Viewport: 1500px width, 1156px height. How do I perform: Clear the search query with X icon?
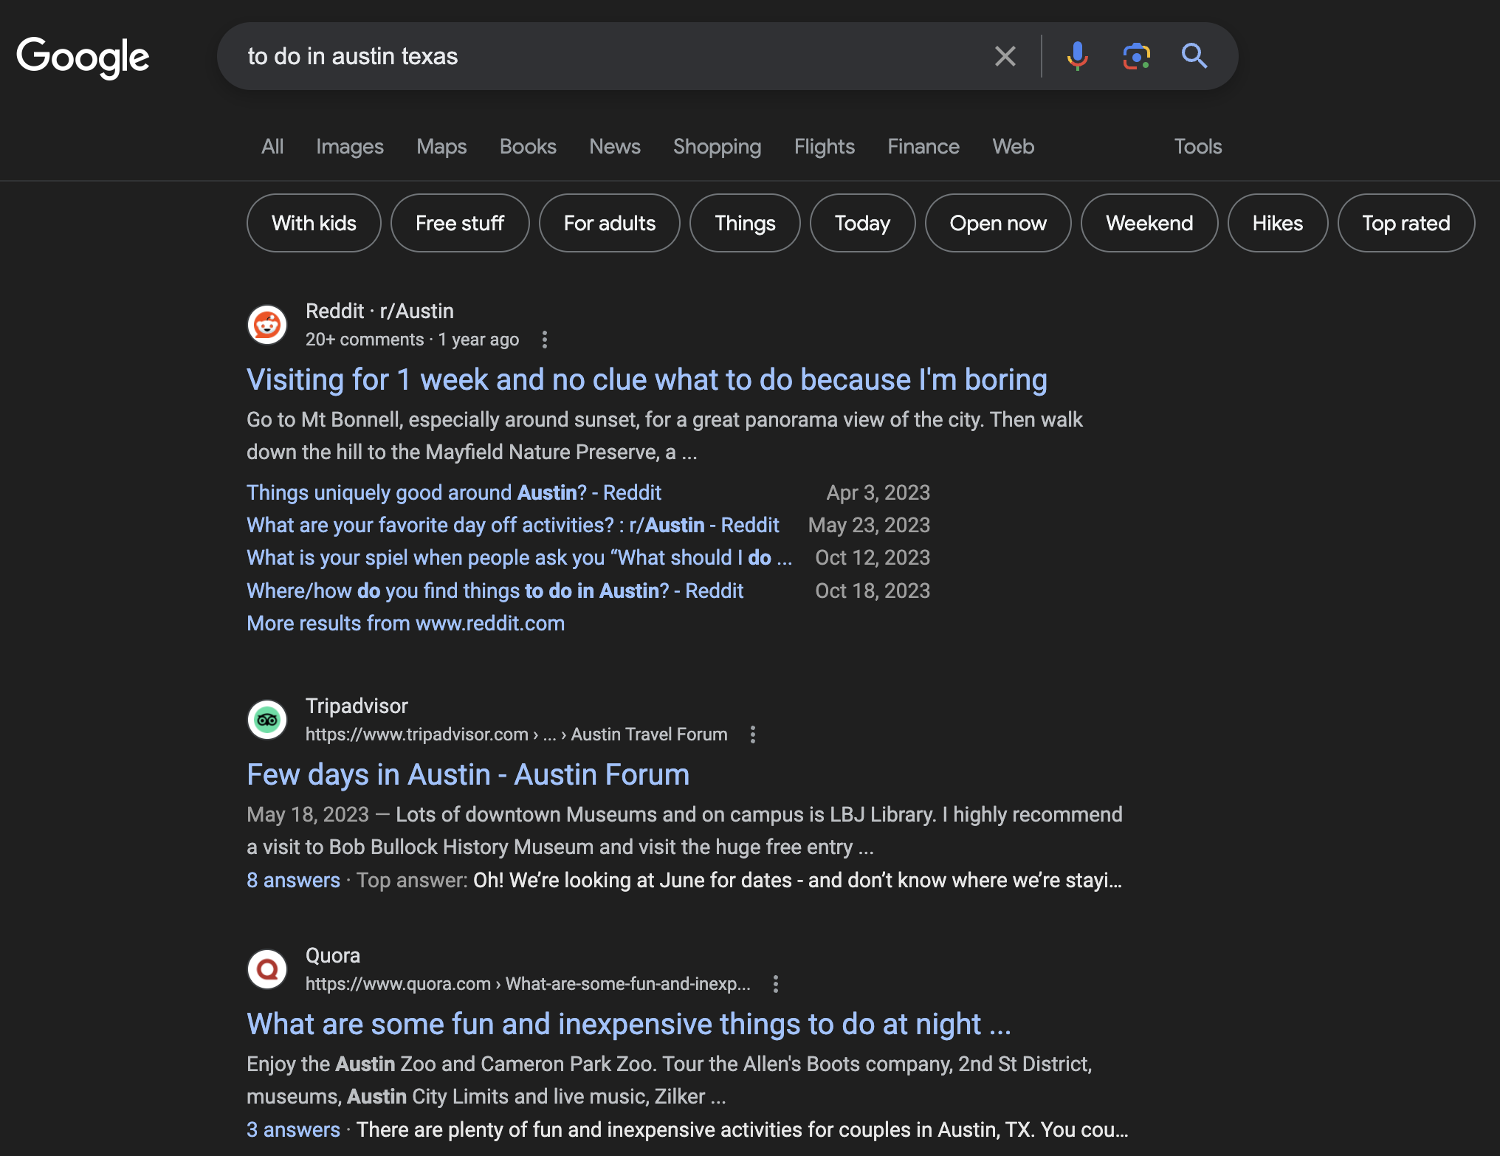pyautogui.click(x=1005, y=56)
